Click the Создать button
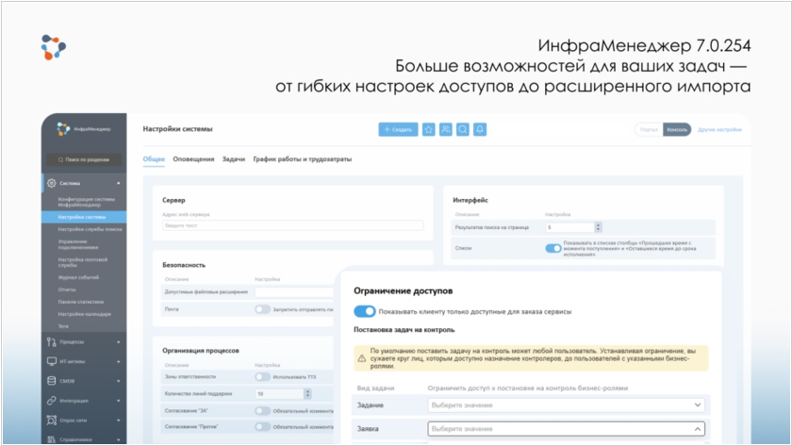This screenshot has height=446, width=792. coord(398,130)
